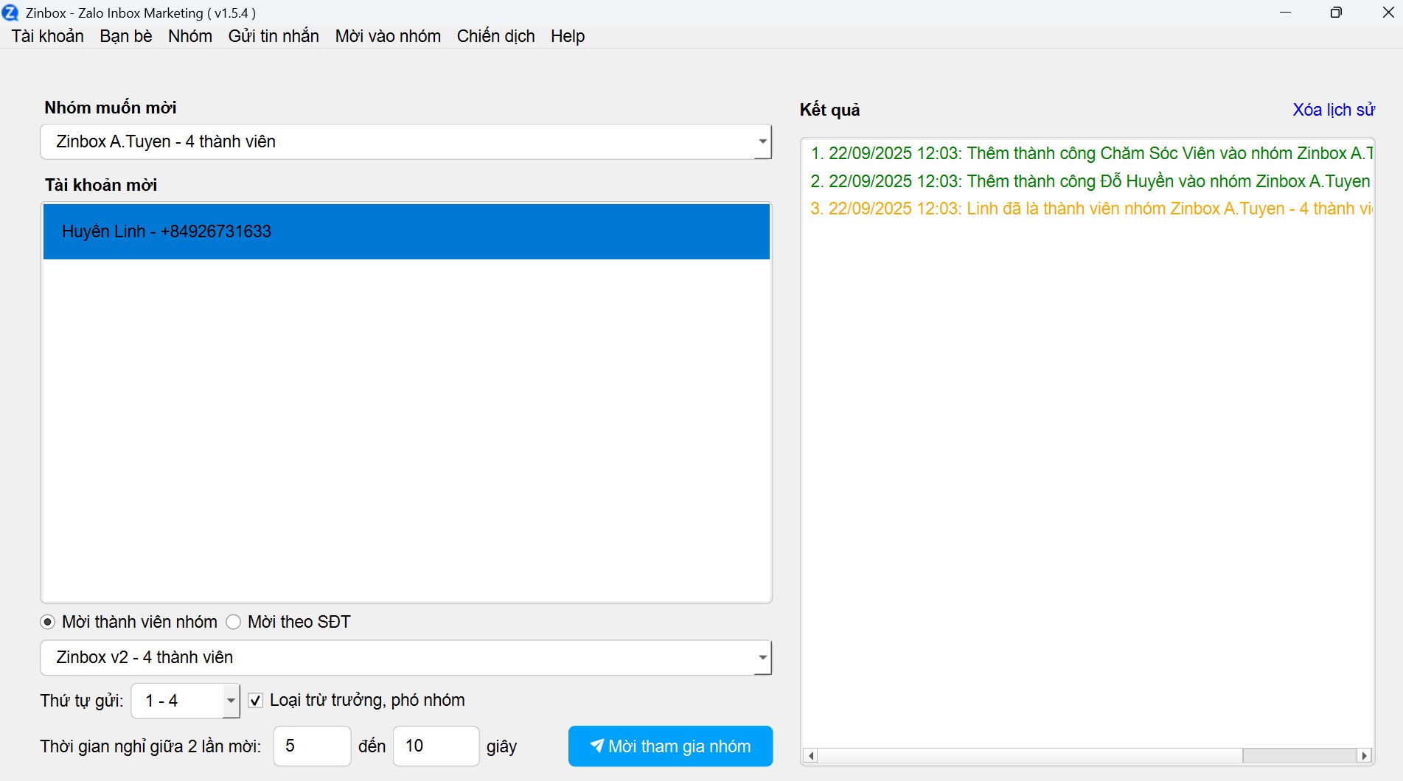Click the paper plane invite icon
This screenshot has height=781, width=1403.
point(596,746)
